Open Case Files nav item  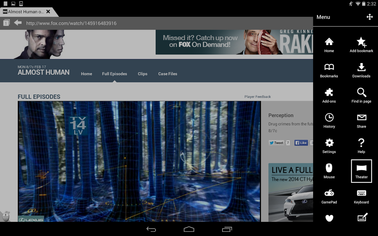point(168,74)
